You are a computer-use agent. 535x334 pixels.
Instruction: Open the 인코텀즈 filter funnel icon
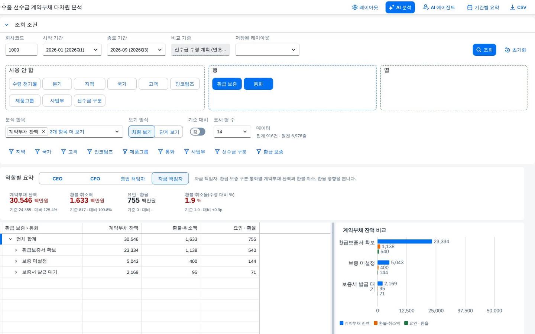90,152
